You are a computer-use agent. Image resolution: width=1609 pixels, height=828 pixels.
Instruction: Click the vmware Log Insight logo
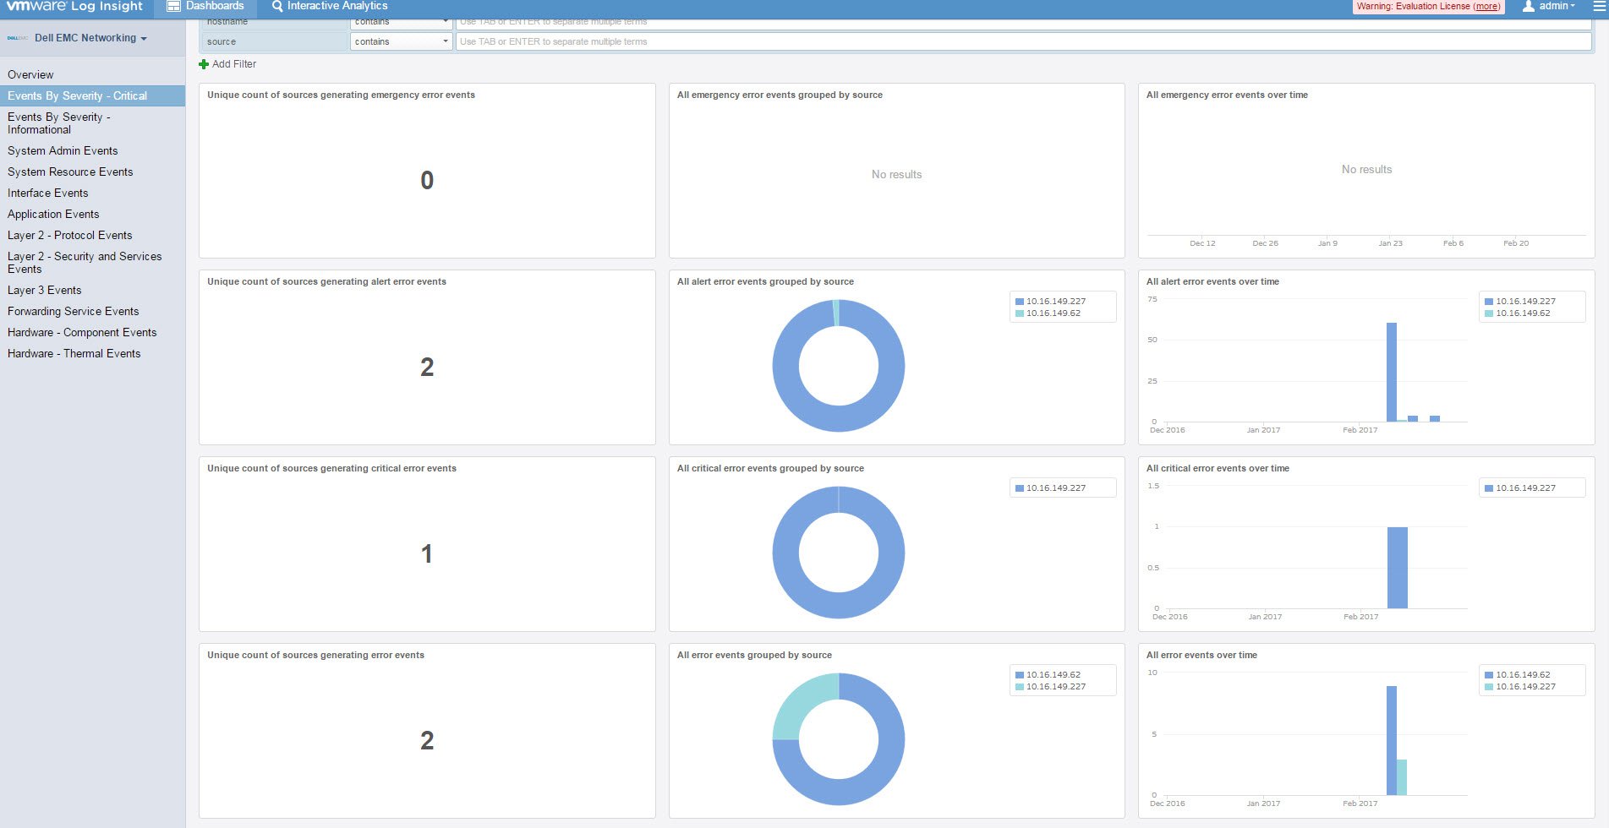click(x=74, y=6)
